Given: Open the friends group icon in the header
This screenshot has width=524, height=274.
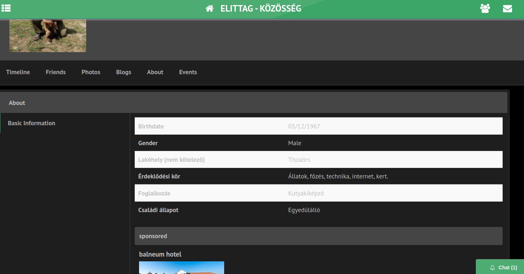Looking at the screenshot, I should click(x=485, y=8).
